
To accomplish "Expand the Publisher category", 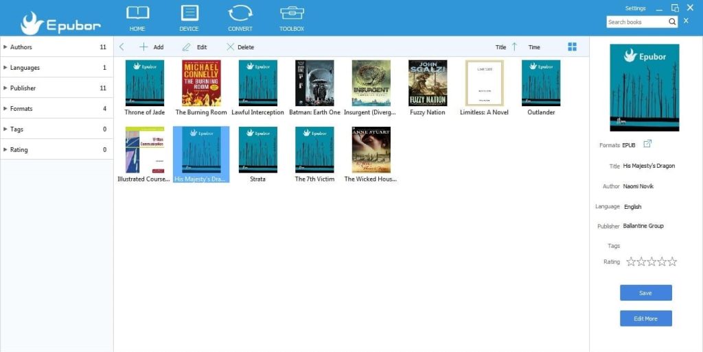I will click(x=56, y=88).
